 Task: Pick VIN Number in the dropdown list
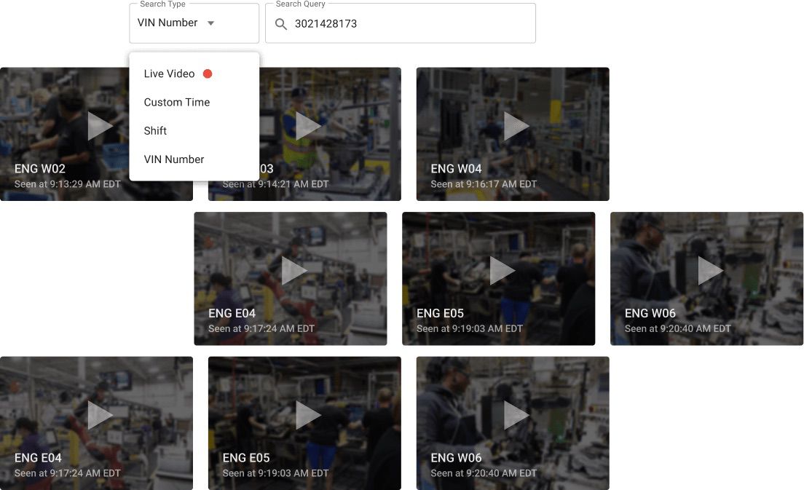point(174,159)
